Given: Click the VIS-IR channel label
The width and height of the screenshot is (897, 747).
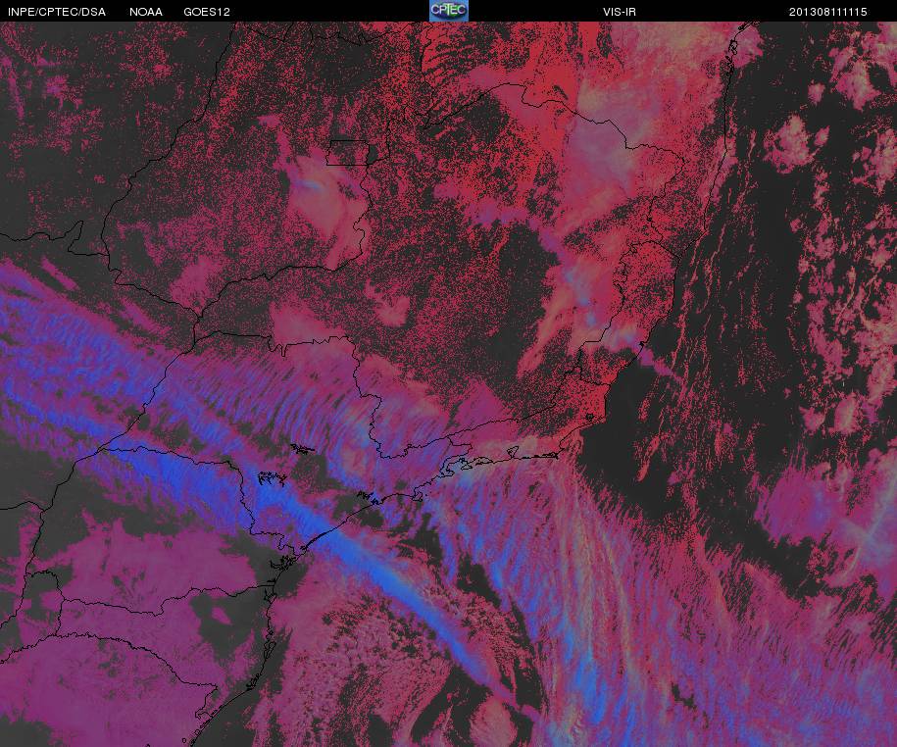Looking at the screenshot, I should [x=620, y=12].
